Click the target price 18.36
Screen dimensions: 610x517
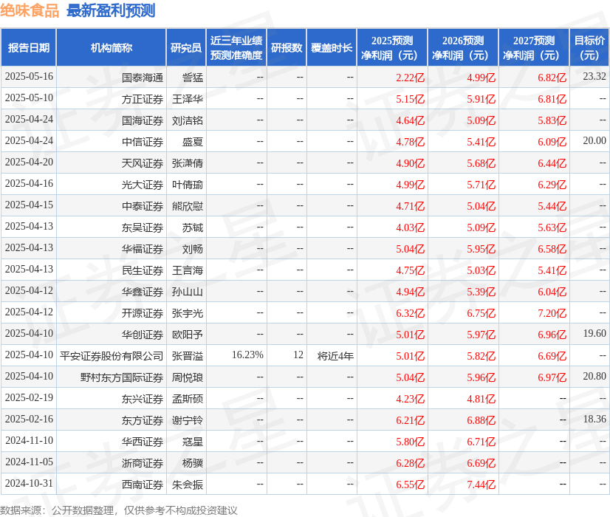tap(594, 419)
